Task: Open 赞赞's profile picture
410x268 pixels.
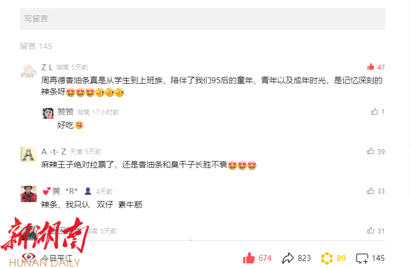Action: coord(48,113)
